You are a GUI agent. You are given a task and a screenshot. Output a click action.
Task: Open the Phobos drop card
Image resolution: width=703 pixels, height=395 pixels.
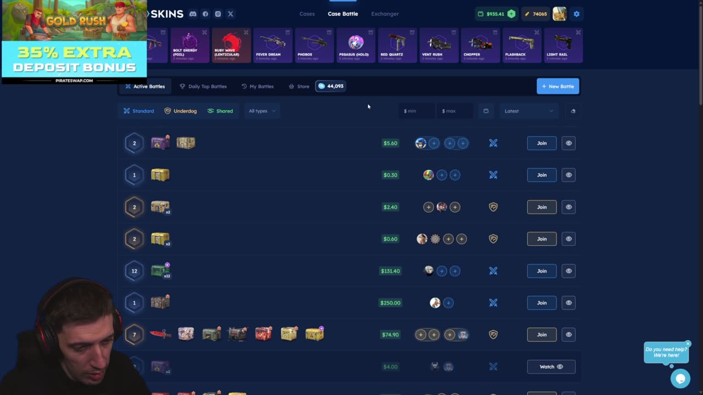tap(314, 46)
